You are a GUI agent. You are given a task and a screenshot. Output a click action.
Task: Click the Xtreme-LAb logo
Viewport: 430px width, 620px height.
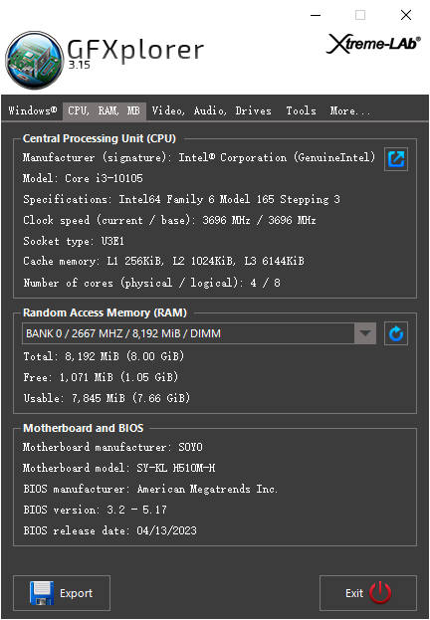click(x=373, y=44)
